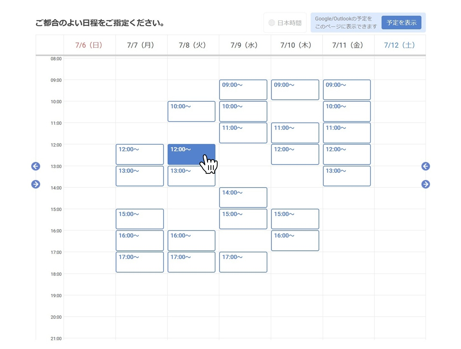Book the 15:00 slot on 7/9 (水)

click(243, 219)
